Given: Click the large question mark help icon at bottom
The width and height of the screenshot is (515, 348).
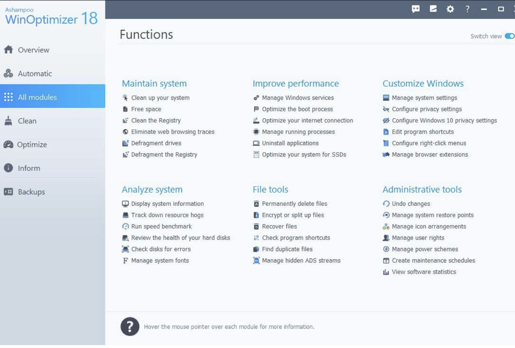Looking at the screenshot, I should 130,327.
